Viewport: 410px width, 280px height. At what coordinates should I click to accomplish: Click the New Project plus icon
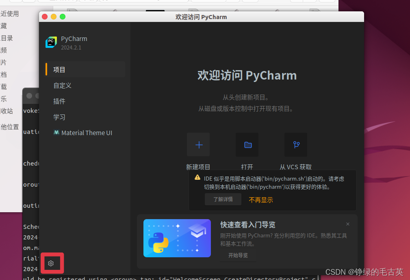[198, 145]
